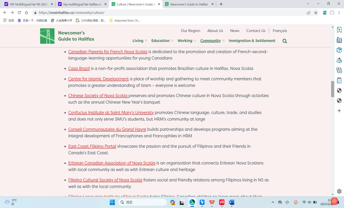Click the share page icon in address bar

point(309,13)
